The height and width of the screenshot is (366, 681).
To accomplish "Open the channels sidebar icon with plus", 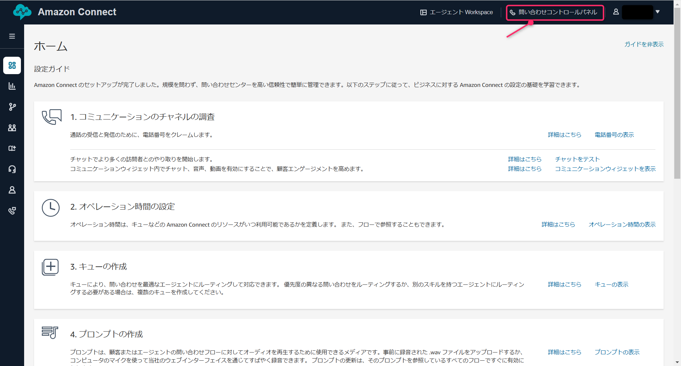I will pos(12,148).
